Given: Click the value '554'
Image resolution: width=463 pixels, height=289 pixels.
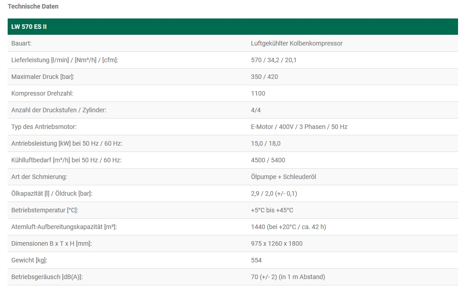Looking at the screenshot, I should click(x=256, y=261).
